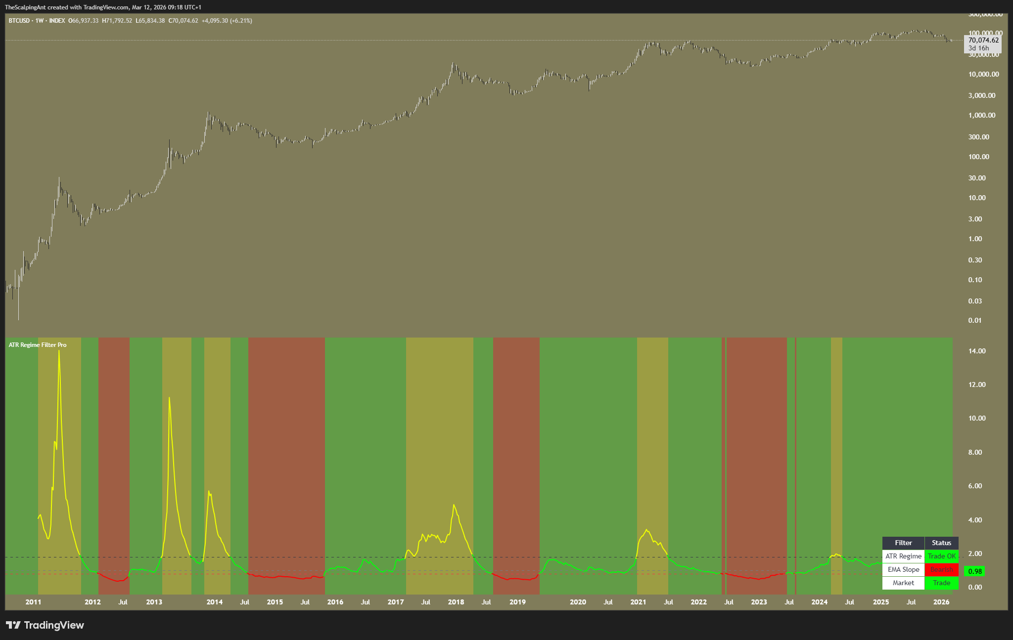The image size is (1013, 640).
Task: Click the 3.00 price axis label
Action: 975,219
